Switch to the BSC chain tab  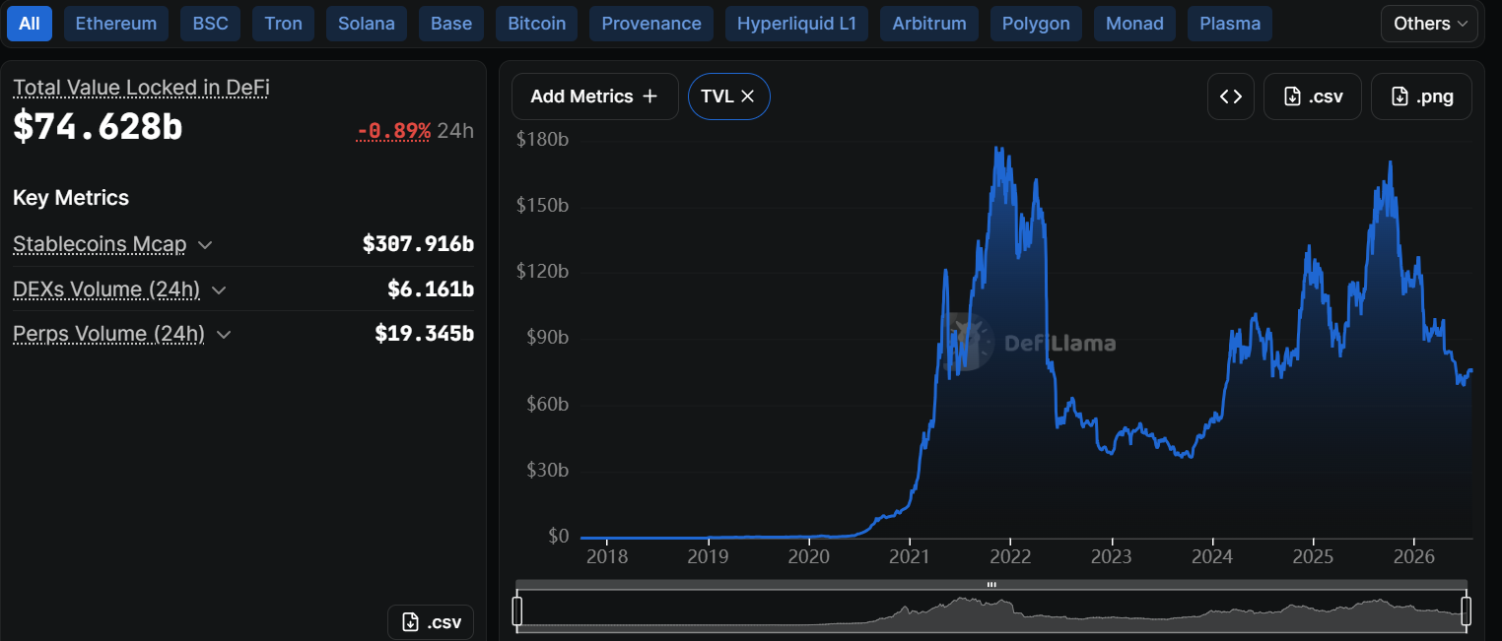click(x=210, y=24)
